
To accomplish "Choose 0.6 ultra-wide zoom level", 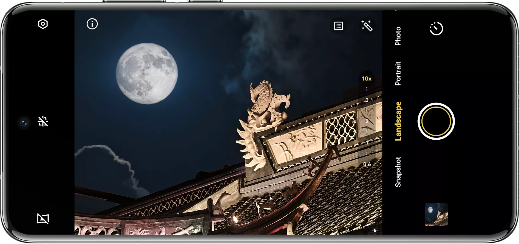I will pos(367,164).
